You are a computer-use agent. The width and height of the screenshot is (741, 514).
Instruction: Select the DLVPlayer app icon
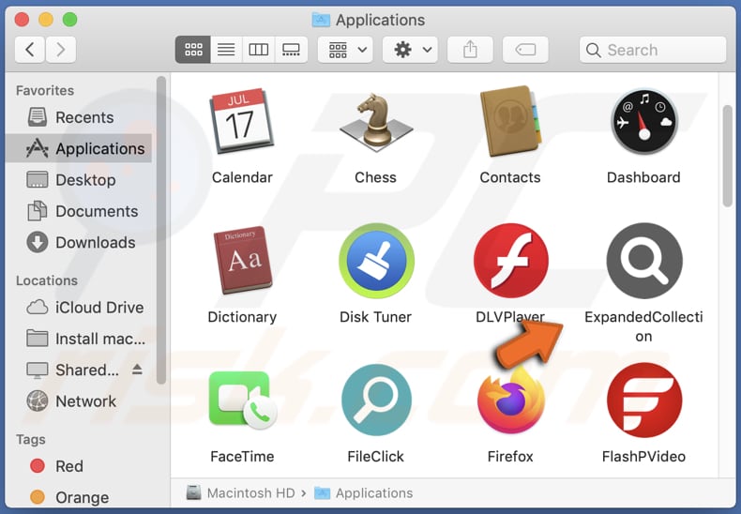511,261
